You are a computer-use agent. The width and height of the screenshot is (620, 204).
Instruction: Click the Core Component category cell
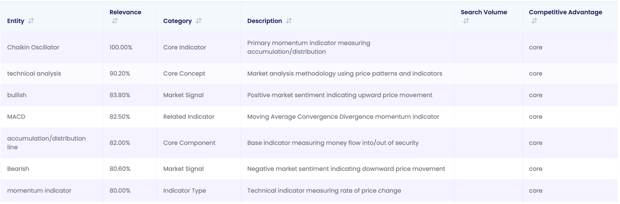tap(189, 143)
